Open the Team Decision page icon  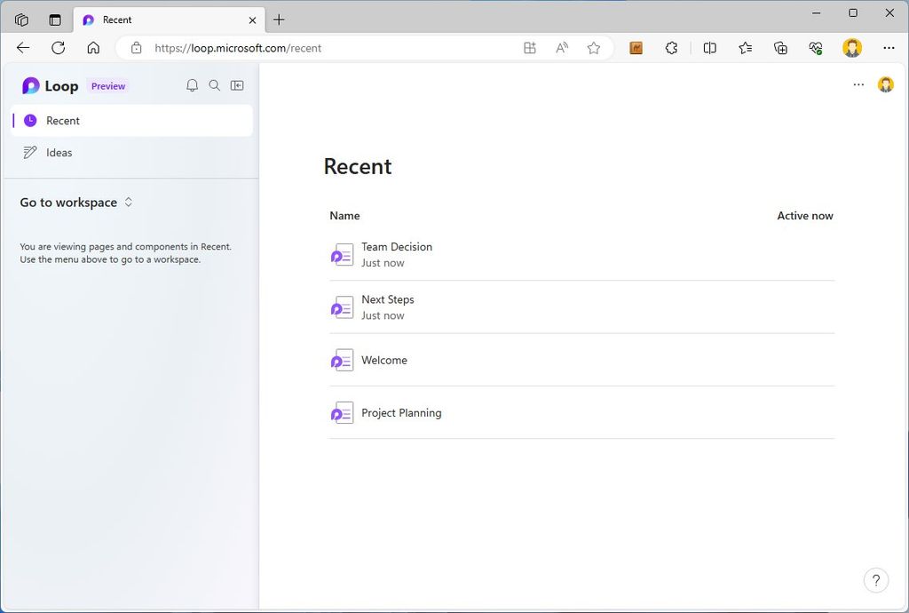click(x=342, y=255)
